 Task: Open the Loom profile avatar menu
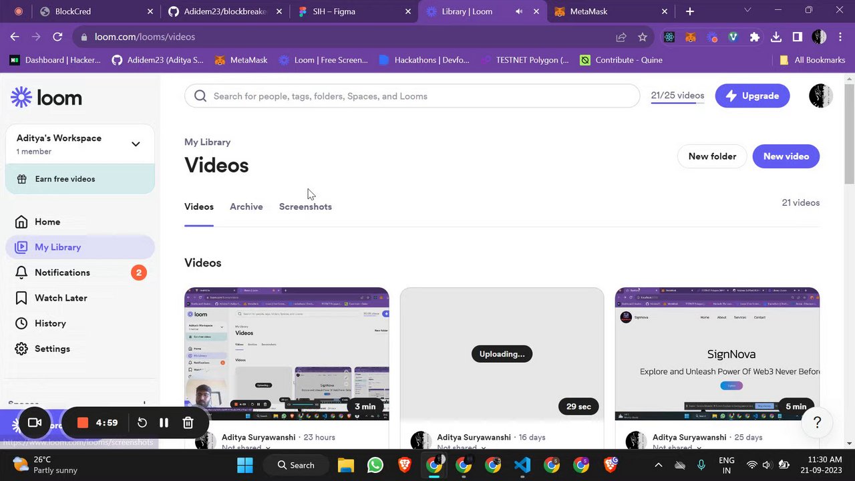click(x=820, y=96)
